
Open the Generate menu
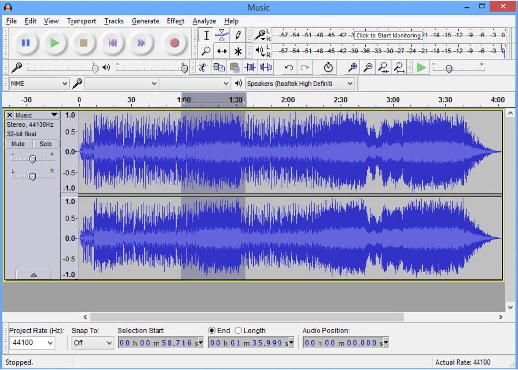click(x=145, y=21)
